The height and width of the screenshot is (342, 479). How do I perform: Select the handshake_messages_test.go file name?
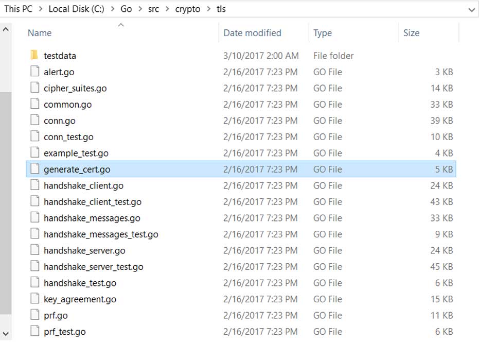101,234
